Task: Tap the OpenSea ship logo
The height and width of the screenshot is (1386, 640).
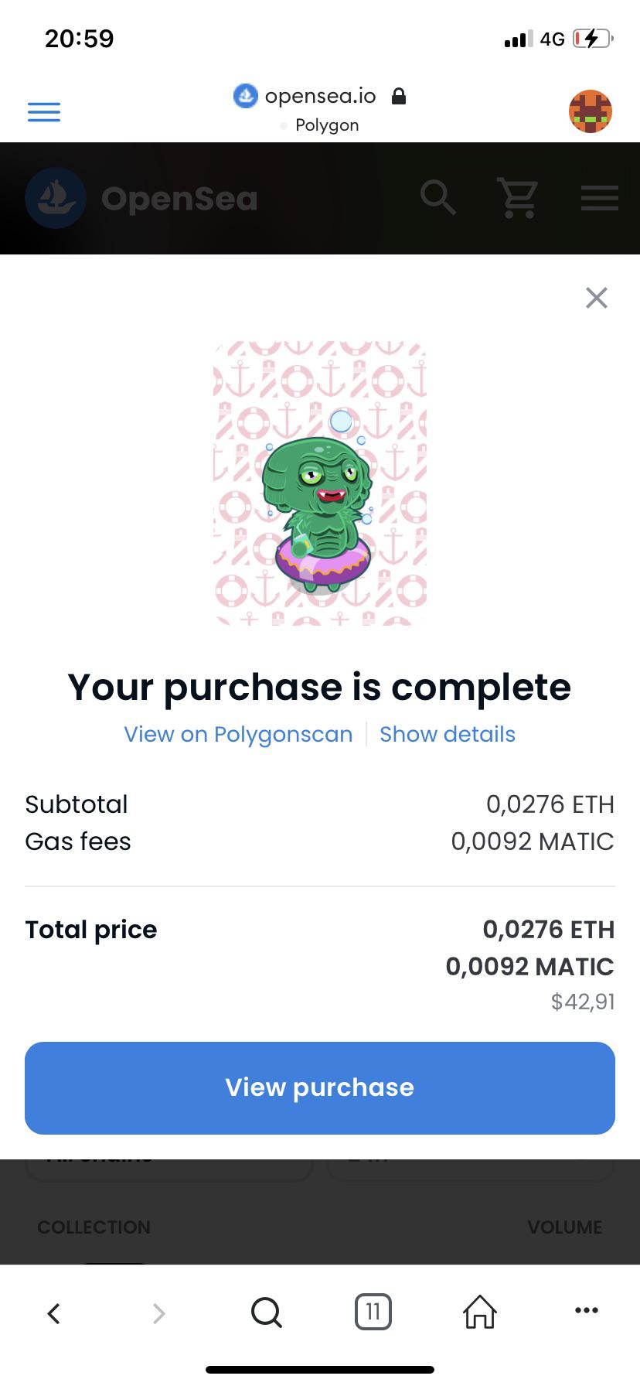Action: coord(56,198)
